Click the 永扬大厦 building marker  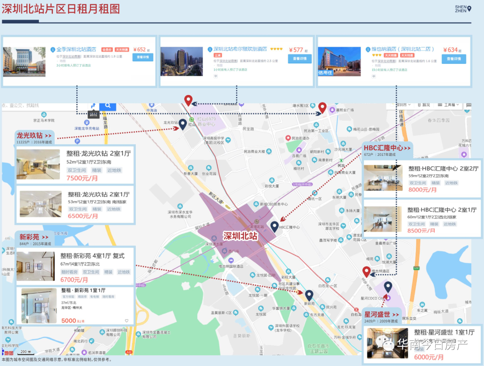[x=341, y=211]
